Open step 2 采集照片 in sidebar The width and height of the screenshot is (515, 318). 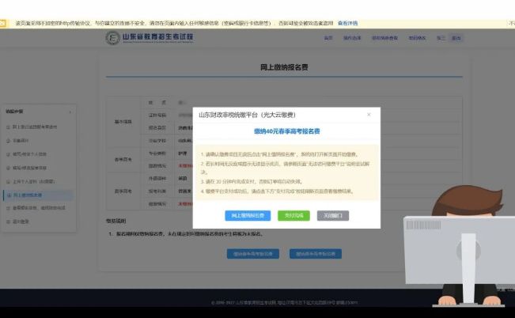17,141
